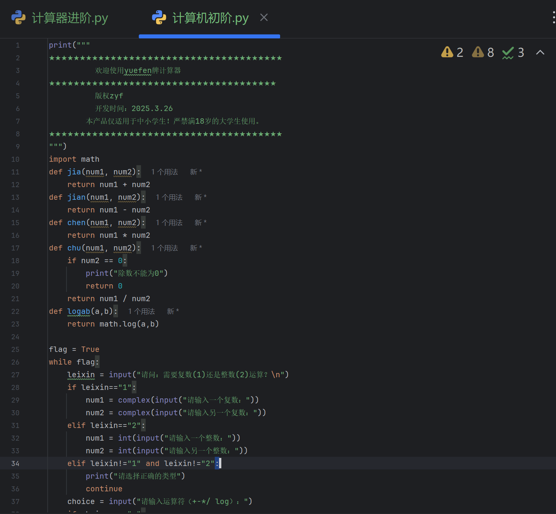Click '新 *' author hint on def jia line
The height and width of the screenshot is (514, 556).
click(196, 172)
